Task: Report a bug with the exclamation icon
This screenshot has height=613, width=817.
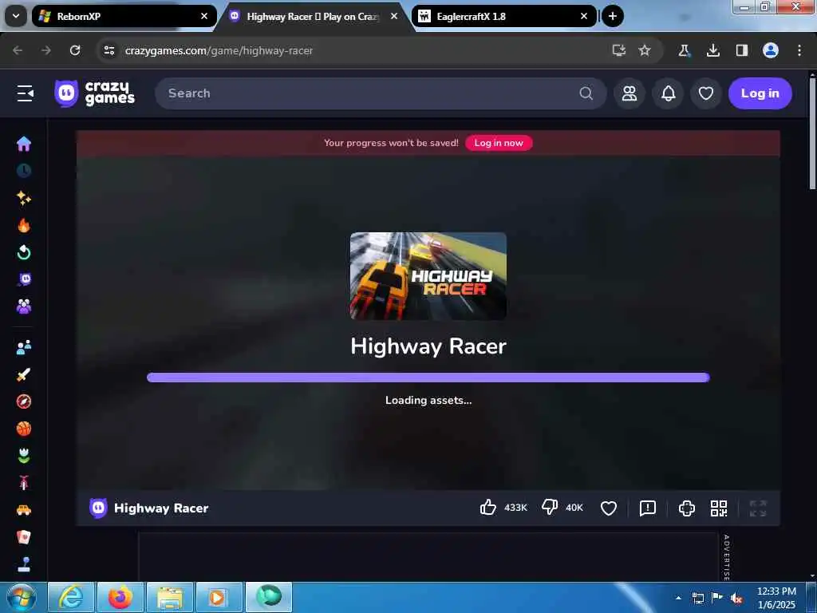Action: pos(647,508)
